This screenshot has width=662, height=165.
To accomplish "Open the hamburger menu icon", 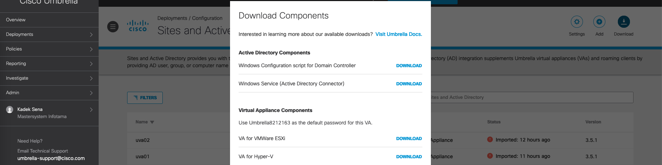I will coord(113,27).
